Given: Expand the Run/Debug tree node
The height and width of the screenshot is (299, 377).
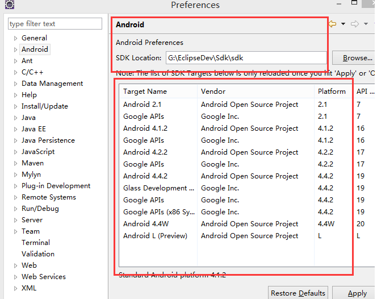Looking at the screenshot, I should click(16, 209).
